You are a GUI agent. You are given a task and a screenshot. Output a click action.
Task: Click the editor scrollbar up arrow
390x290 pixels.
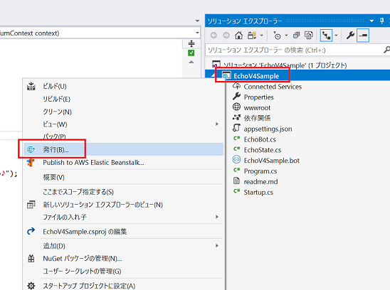tap(191, 62)
